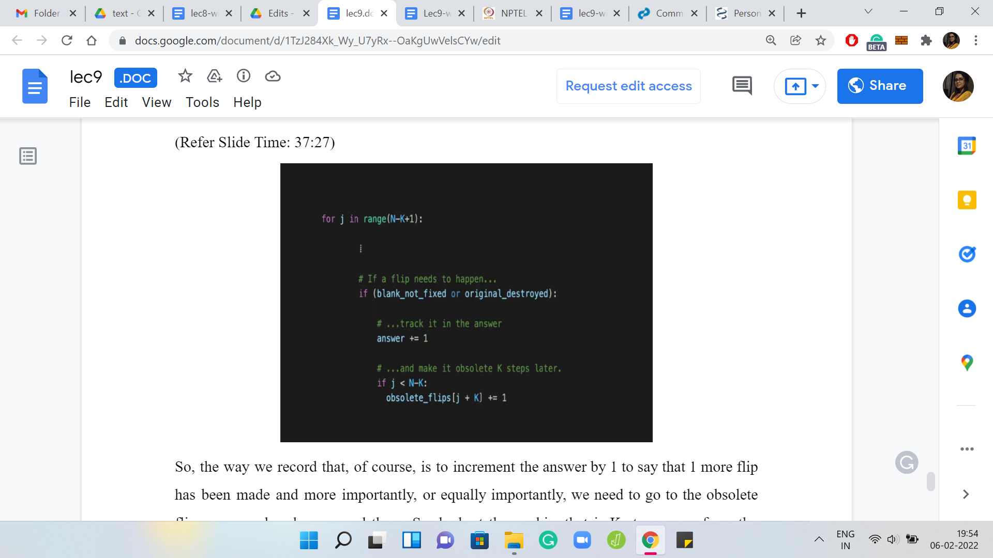Open Google Calendar side panel
This screenshot has height=558, width=993.
(966, 146)
